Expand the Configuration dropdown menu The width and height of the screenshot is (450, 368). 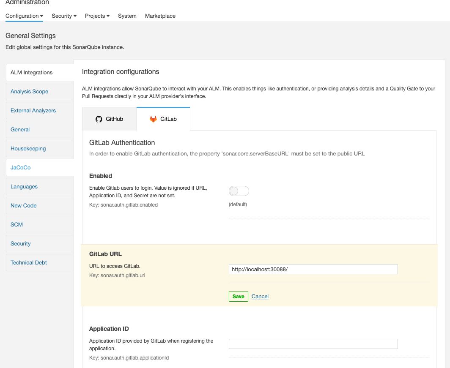pos(24,16)
